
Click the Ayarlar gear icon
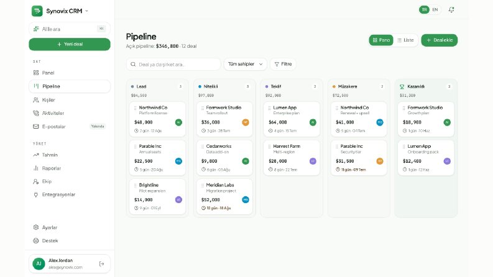coord(36,227)
